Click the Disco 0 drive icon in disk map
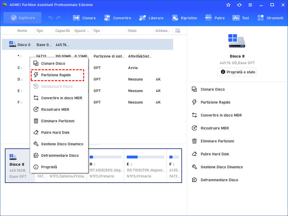This screenshot has width=288, height=216. pyautogui.click(x=13, y=157)
